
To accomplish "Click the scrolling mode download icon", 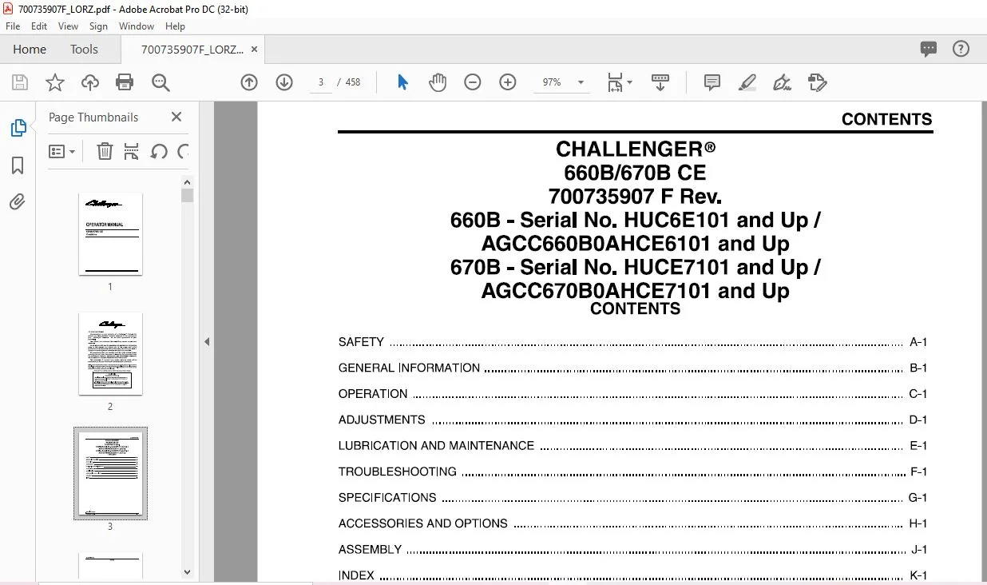I will tap(660, 82).
